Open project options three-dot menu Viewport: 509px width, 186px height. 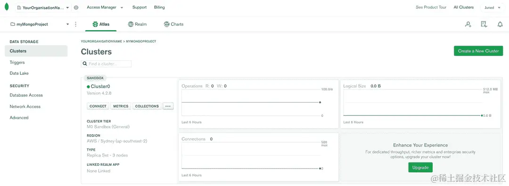(75, 24)
